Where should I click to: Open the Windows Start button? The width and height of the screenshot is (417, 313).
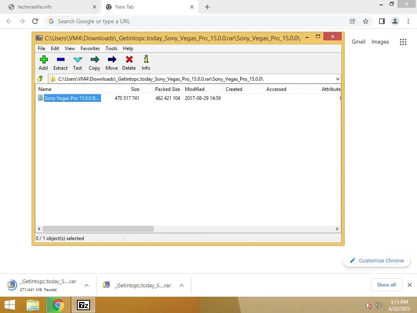(x=10, y=305)
